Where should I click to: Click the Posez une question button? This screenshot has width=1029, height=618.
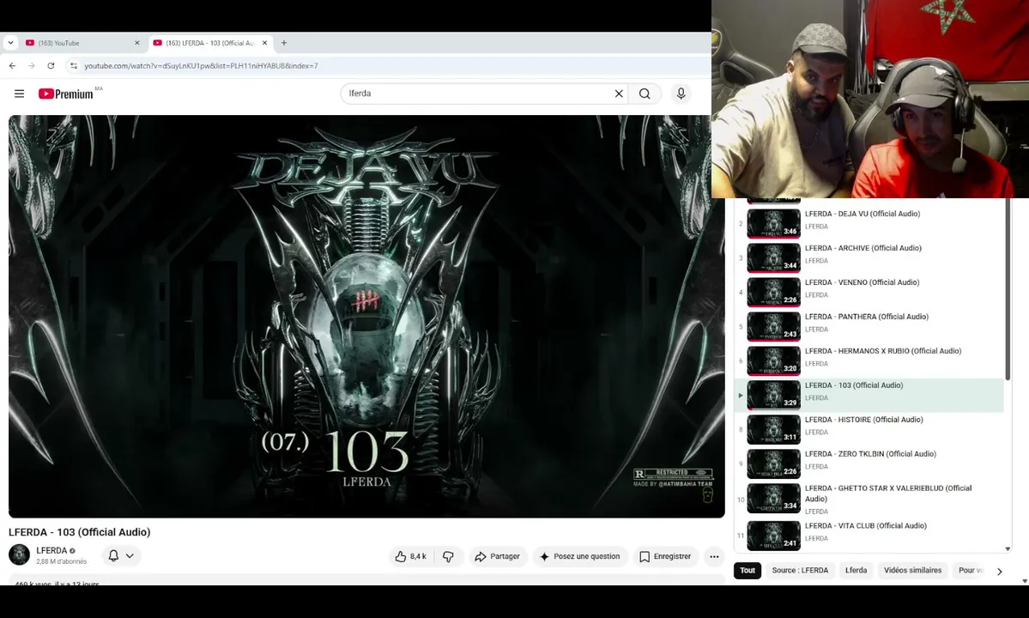tap(580, 556)
